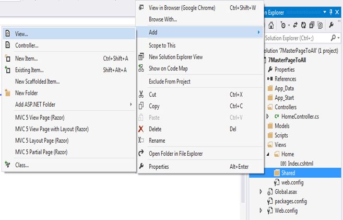Click the Solution Explorer window position dropdown arrow

tap(325, 12)
